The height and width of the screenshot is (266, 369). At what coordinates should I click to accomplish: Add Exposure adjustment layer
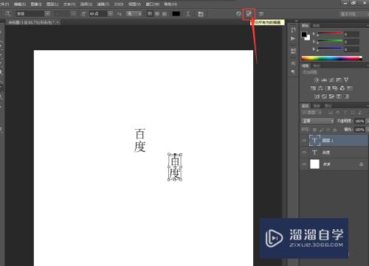click(x=339, y=80)
